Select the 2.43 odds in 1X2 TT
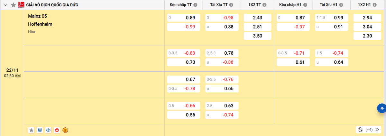This screenshot has height=136, width=386. [x=253, y=18]
